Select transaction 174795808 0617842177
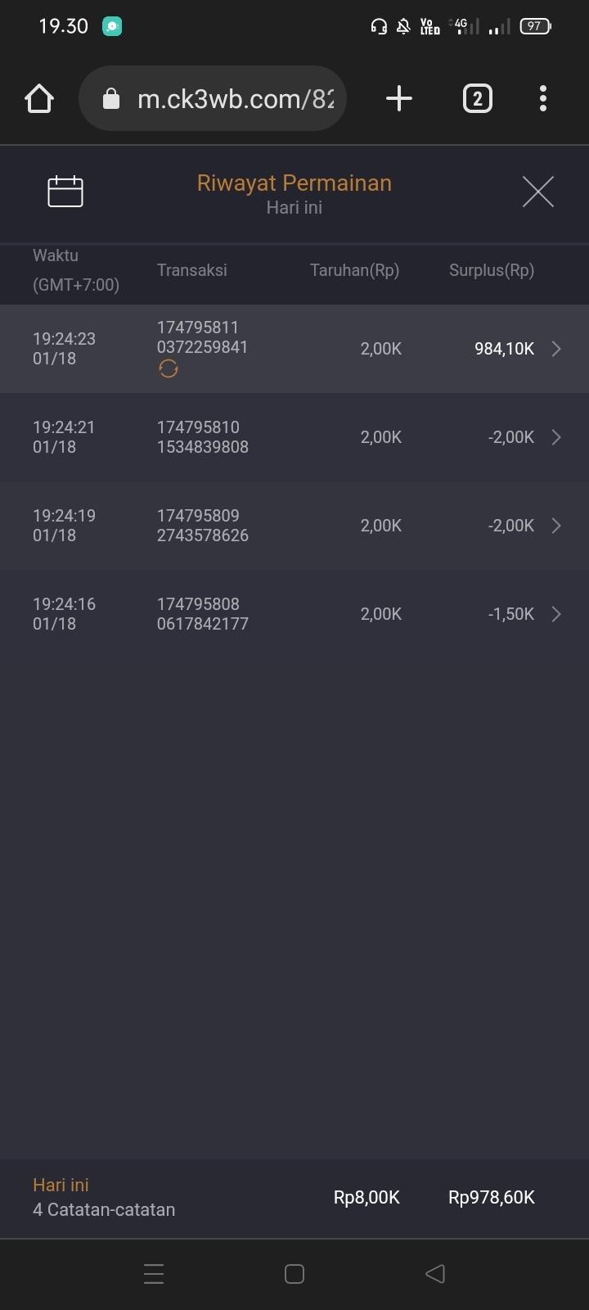The width and height of the screenshot is (589, 1310). click(202, 614)
